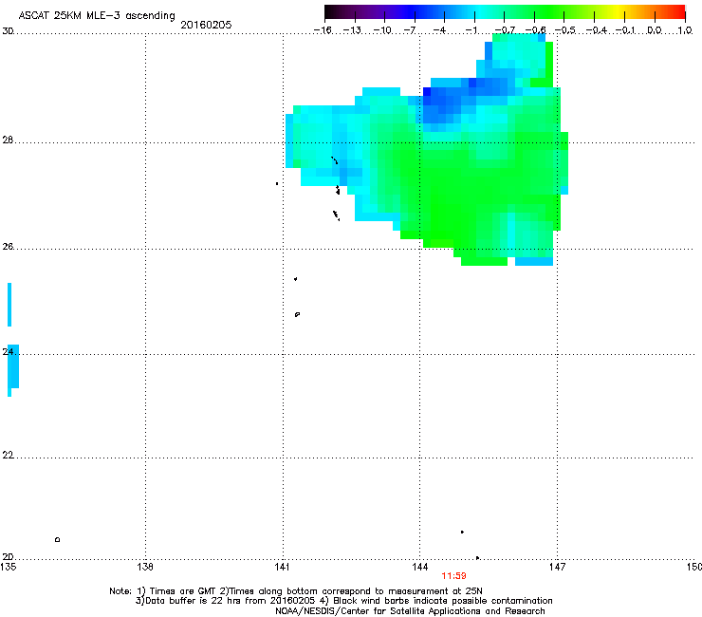Click the note line starting "Note: 1) Times are GMT"
Image resolution: width=702 pixels, height=617 pixels.
[x=296, y=591]
